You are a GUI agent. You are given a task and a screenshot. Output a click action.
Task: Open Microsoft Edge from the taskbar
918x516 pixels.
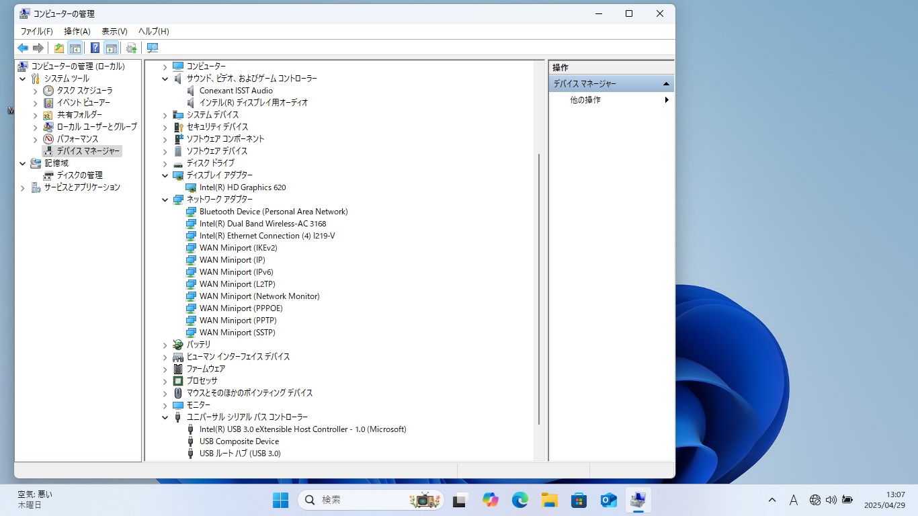(519, 500)
